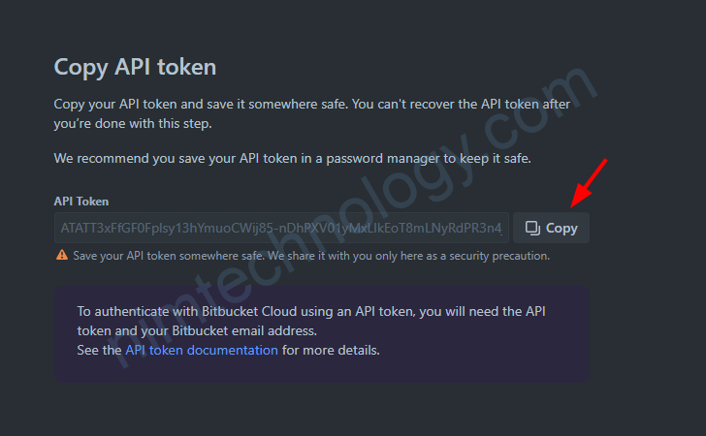Click the overlapping-squares copy icon
Viewport: 706px width, 436px height.
532,228
